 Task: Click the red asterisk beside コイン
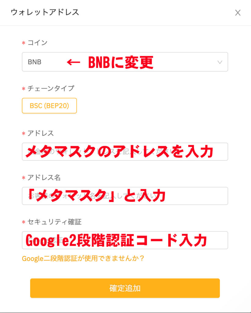click(x=24, y=43)
